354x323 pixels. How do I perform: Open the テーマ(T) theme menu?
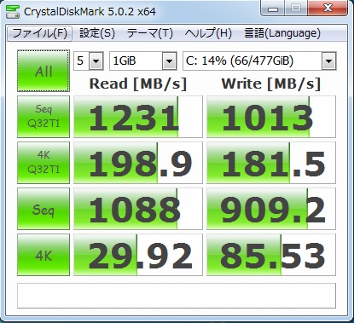[149, 33]
